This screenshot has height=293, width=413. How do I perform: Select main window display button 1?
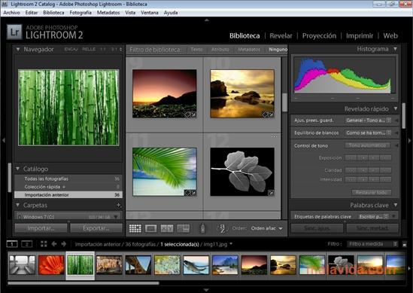[x=12, y=244]
